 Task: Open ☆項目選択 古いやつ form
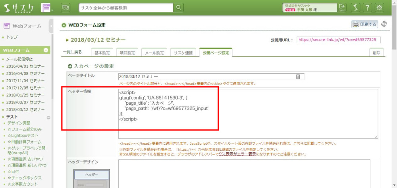tap(25, 159)
